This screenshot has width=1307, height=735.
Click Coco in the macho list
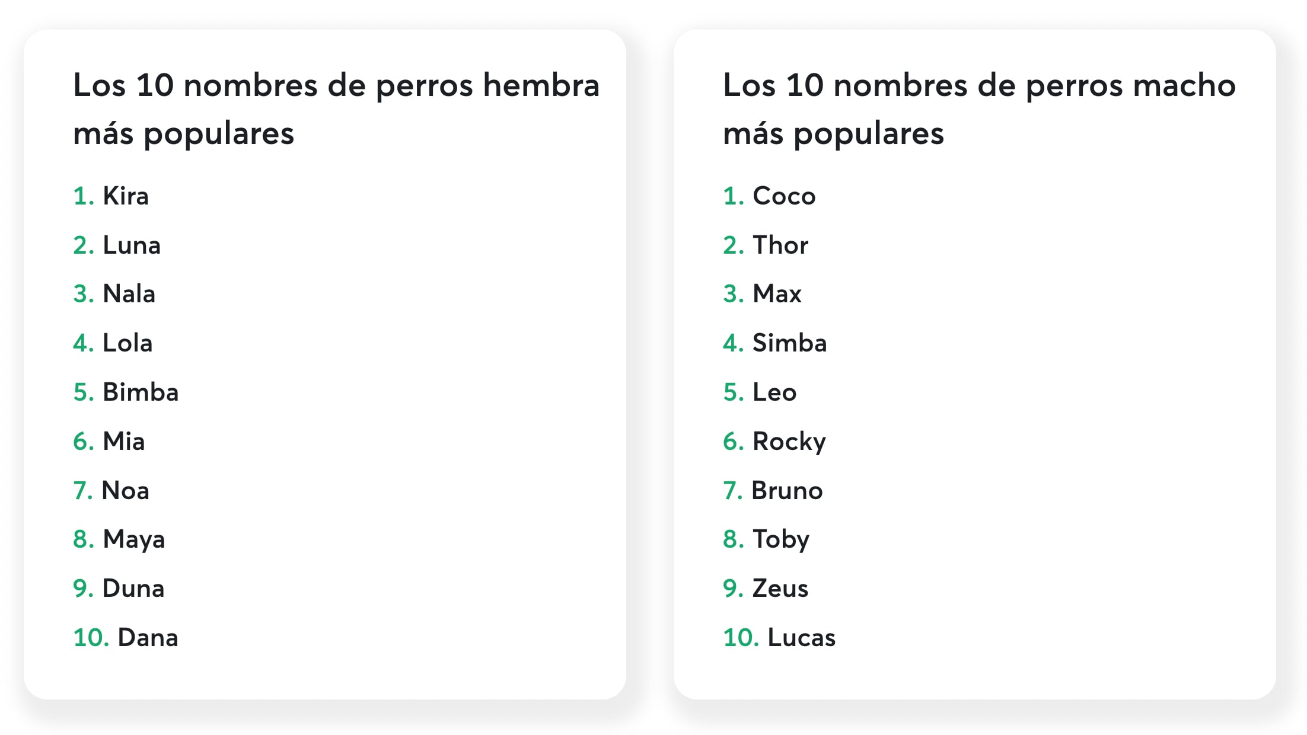click(784, 196)
